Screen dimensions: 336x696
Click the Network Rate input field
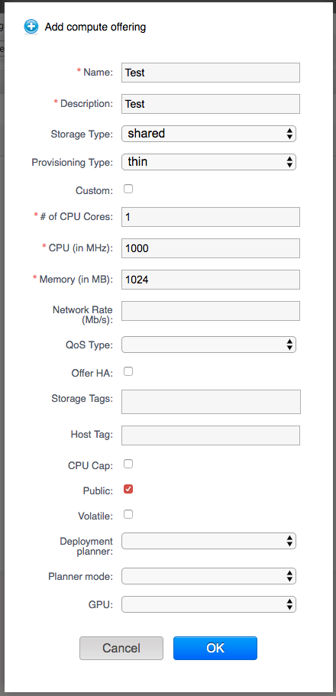point(211,311)
